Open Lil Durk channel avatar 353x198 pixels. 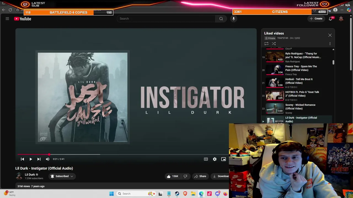[x=19, y=176]
